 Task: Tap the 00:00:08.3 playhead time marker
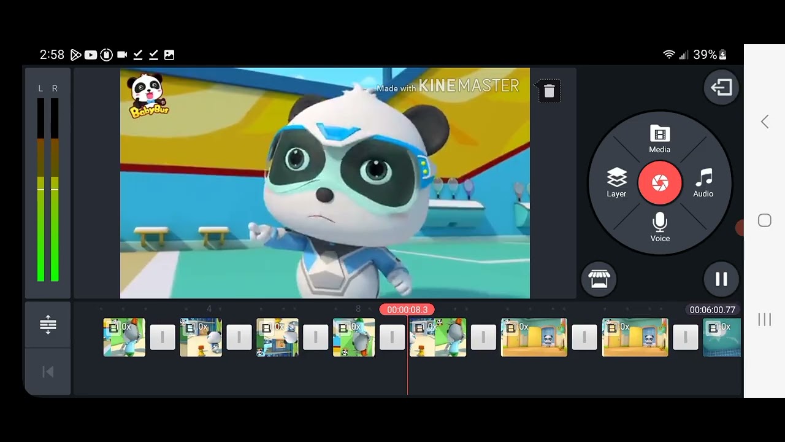[x=407, y=310]
